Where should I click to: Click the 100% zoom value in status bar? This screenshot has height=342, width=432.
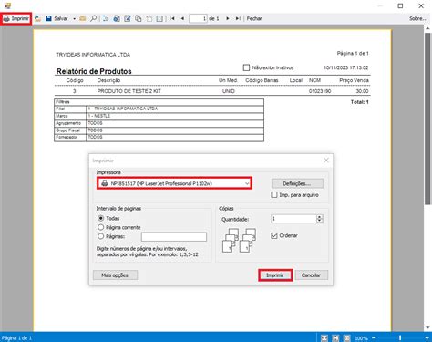[x=362, y=338]
